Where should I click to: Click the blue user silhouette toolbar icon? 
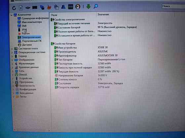coord(63,7)
